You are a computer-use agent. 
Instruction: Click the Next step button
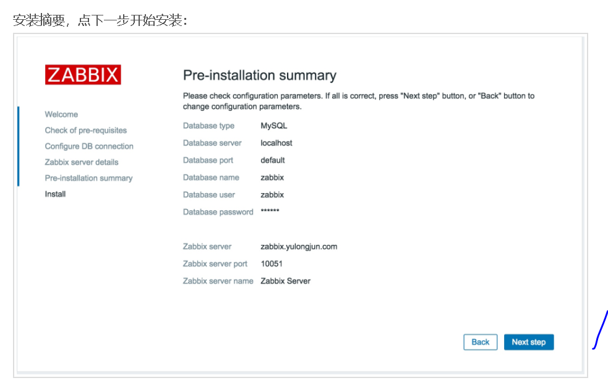(528, 342)
